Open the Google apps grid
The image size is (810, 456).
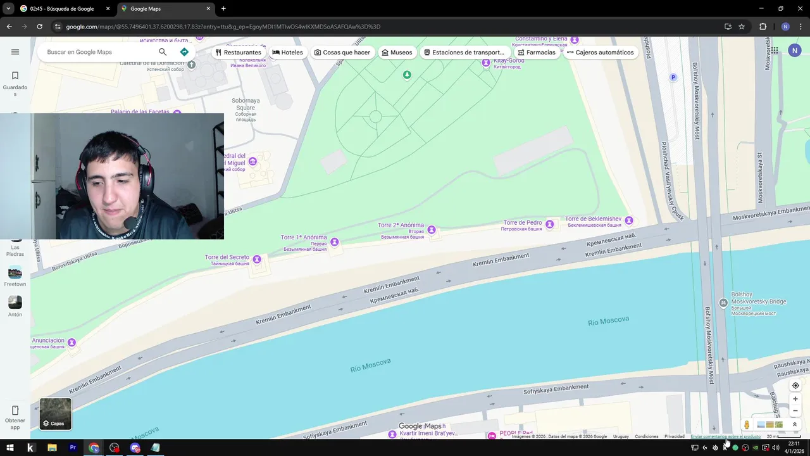click(x=775, y=51)
